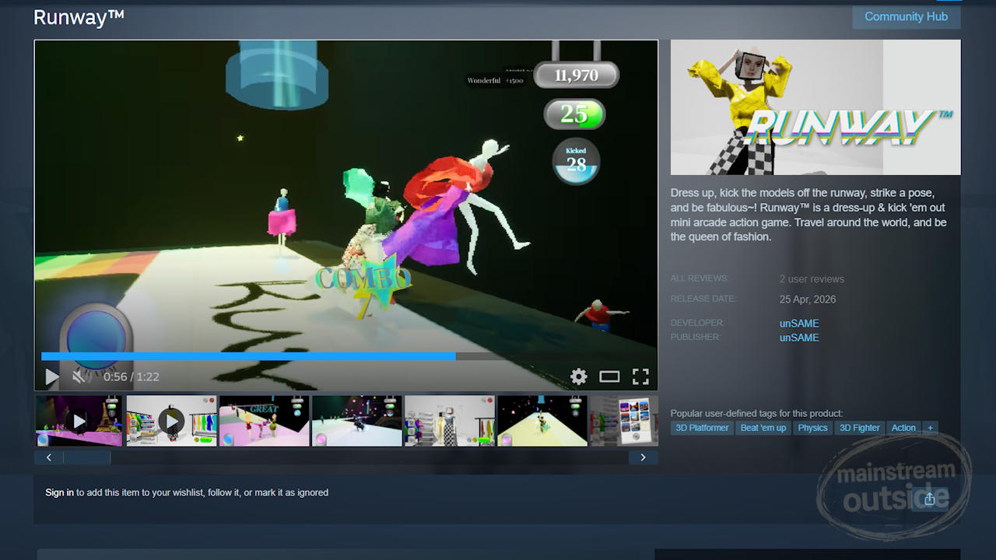Click the unSAME developer link
Screen dimensions: 996x560
(799, 324)
